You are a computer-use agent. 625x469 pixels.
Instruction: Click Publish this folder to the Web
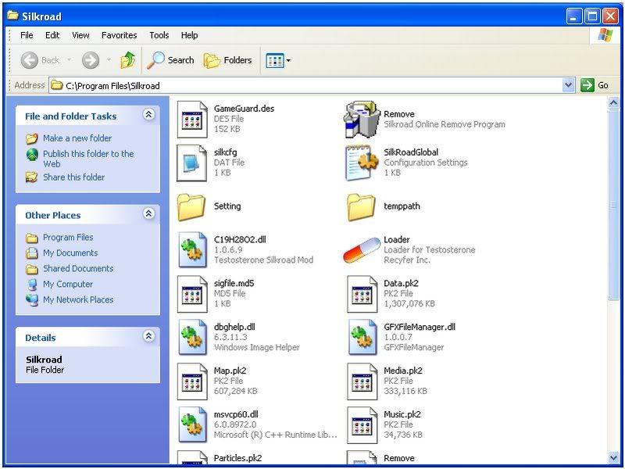click(88, 159)
